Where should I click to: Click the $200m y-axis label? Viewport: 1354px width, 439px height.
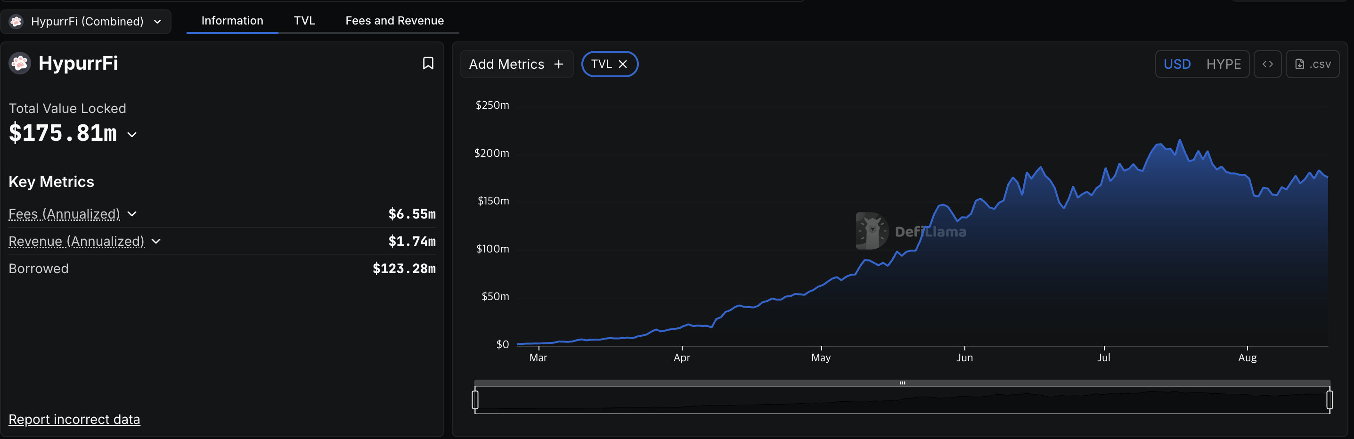click(491, 153)
